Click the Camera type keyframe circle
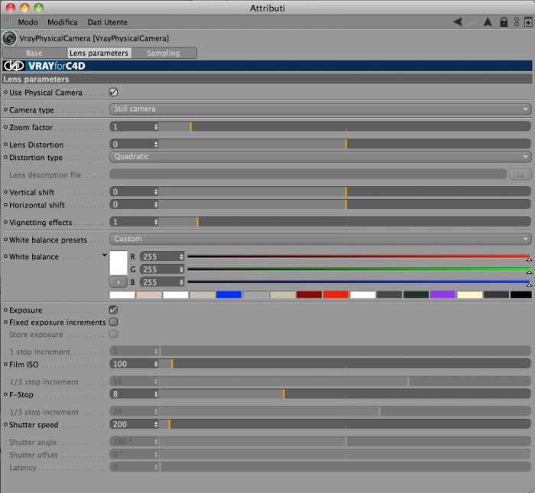This screenshot has width=535, height=493. tap(5, 109)
